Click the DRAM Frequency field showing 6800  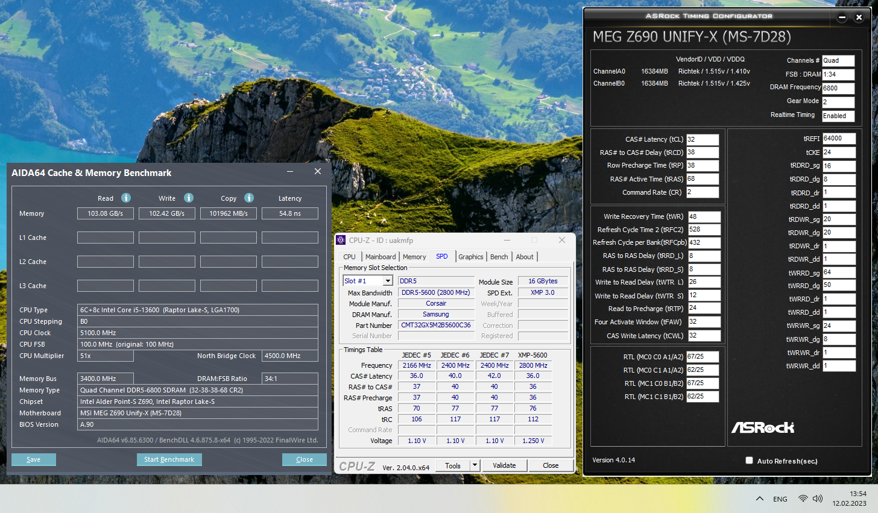pyautogui.click(x=838, y=88)
